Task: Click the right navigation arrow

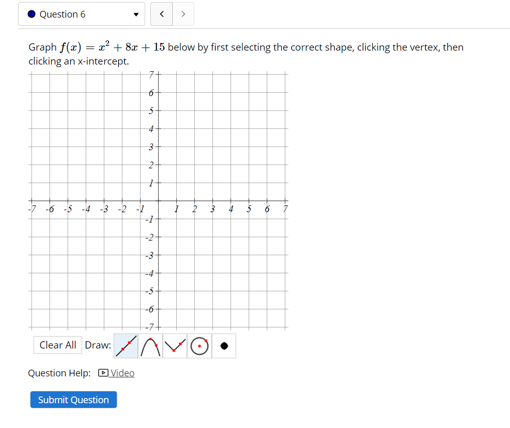Action: pos(183,14)
